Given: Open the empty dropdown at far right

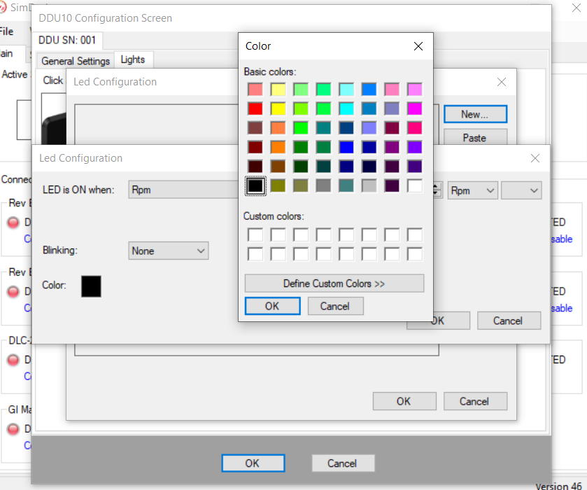Looking at the screenshot, I should [521, 190].
